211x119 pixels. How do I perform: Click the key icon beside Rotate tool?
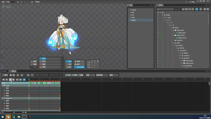click(62, 59)
